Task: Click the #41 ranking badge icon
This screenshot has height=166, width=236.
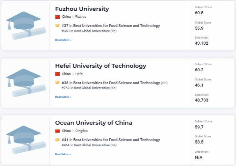Action: [57, 140]
